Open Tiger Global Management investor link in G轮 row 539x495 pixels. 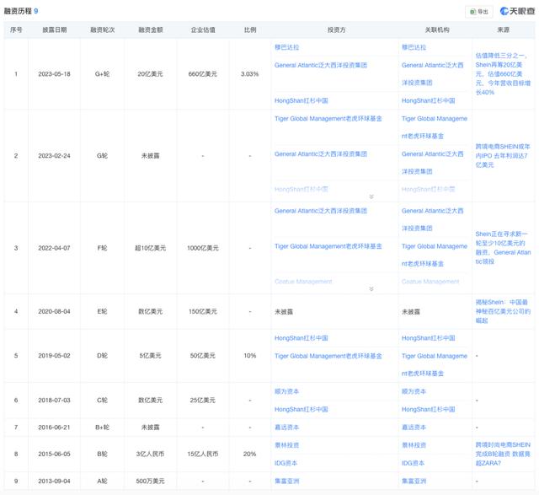328,118
